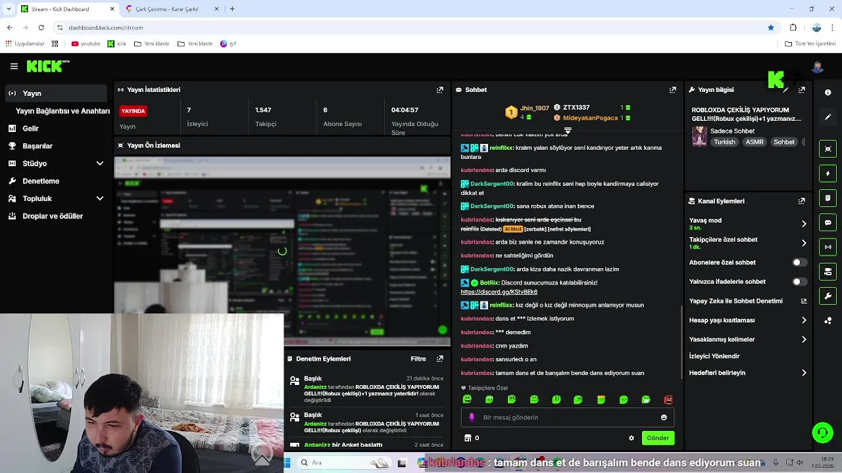Click the Bir mesaj gönderin input
Screen dimensions: 842x473
coord(568,417)
